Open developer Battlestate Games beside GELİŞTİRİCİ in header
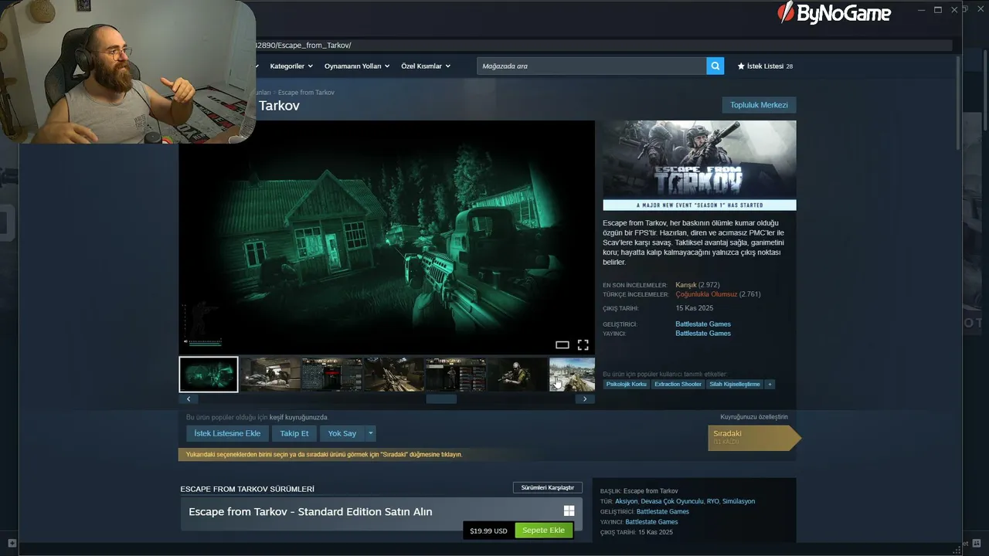 [703, 324]
